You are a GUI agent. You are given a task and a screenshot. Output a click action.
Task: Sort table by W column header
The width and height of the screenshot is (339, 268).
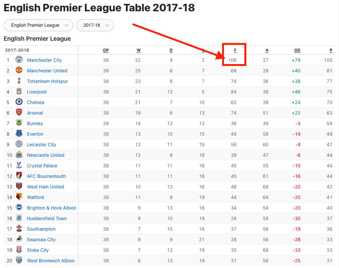[x=138, y=51]
